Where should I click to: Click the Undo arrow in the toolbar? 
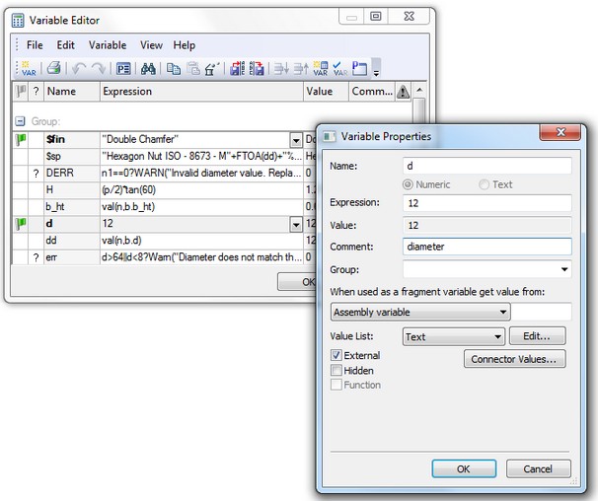pyautogui.click(x=79, y=69)
